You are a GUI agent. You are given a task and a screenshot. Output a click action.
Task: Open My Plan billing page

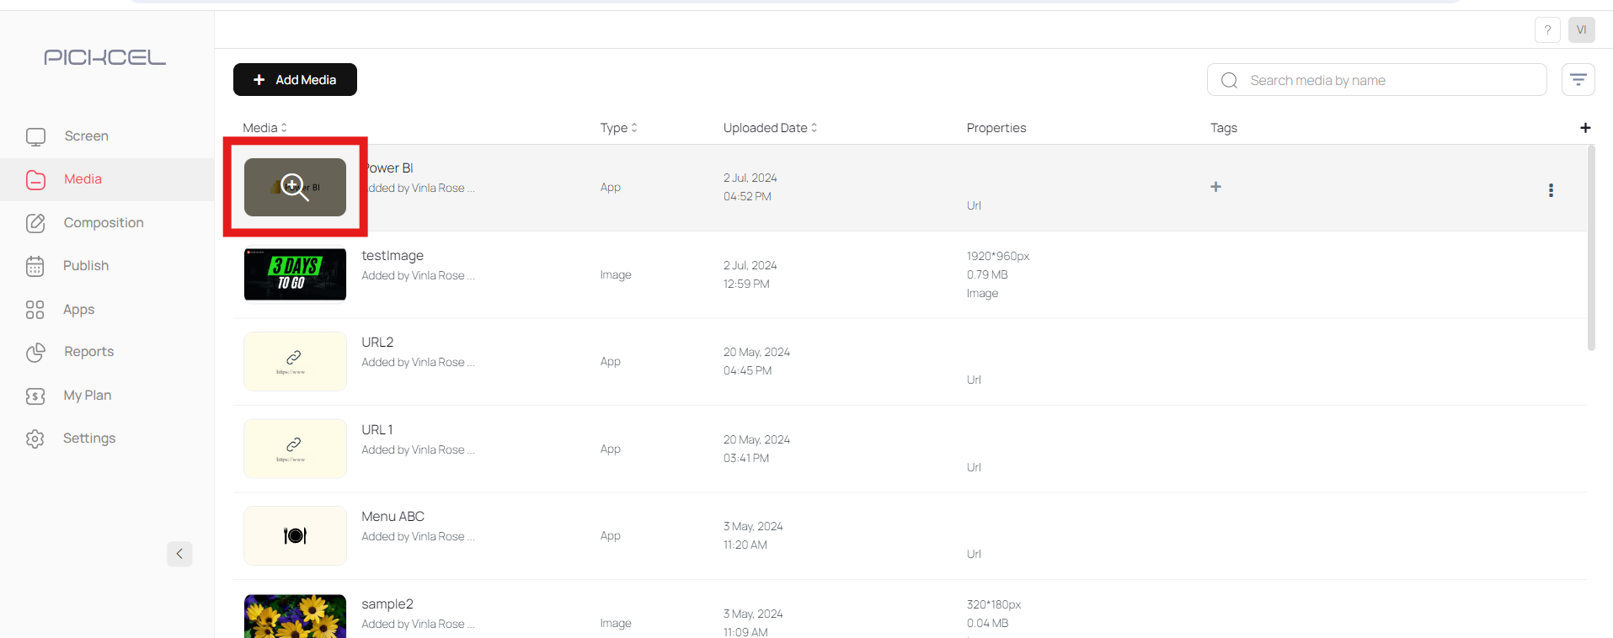click(x=87, y=395)
